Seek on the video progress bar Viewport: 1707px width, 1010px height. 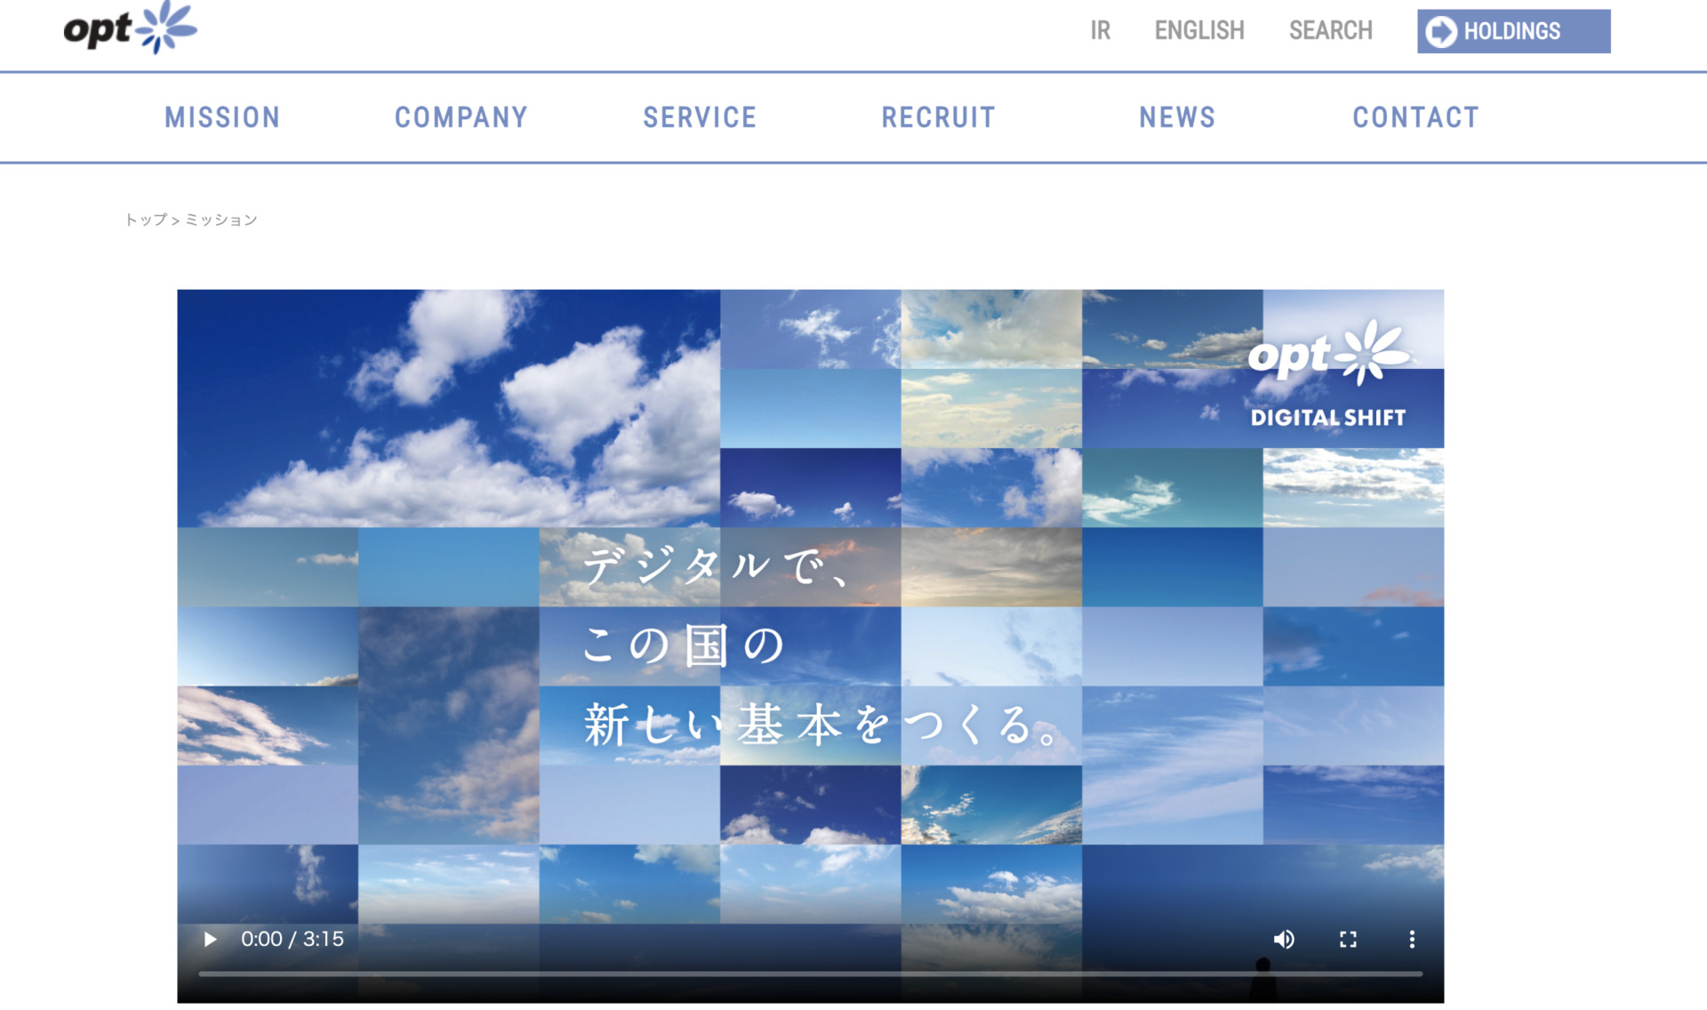[x=810, y=974]
